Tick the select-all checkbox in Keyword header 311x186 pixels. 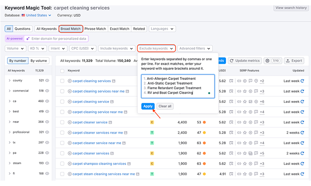(62, 71)
